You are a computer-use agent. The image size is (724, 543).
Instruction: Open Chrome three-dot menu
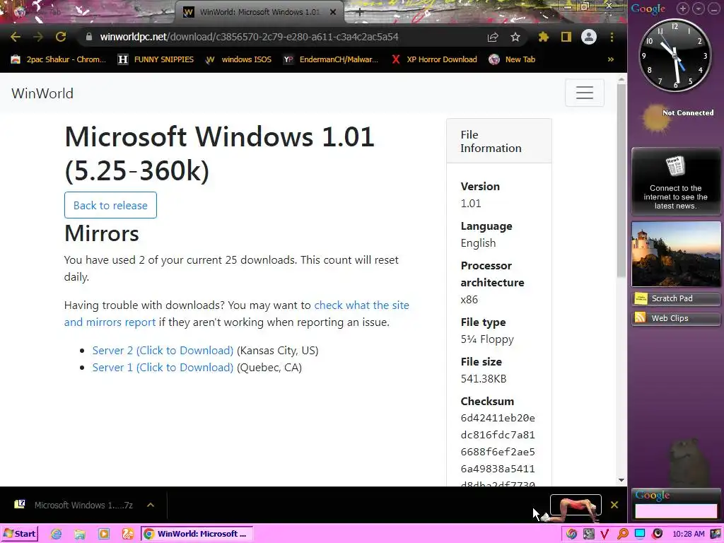(x=612, y=37)
